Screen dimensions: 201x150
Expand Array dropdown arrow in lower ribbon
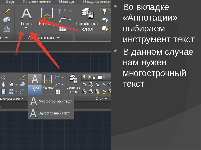click(x=16, y=91)
